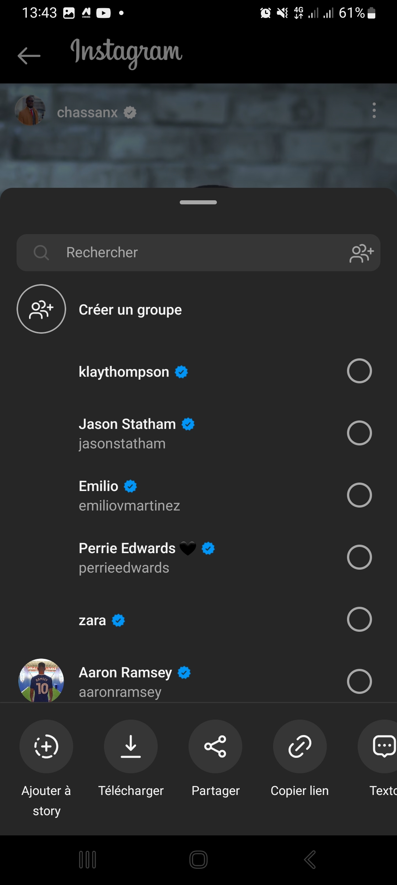Tap the Texto message icon

point(382,746)
